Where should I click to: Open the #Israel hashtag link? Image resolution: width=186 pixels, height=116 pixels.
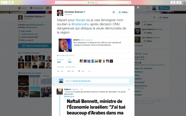80,20
